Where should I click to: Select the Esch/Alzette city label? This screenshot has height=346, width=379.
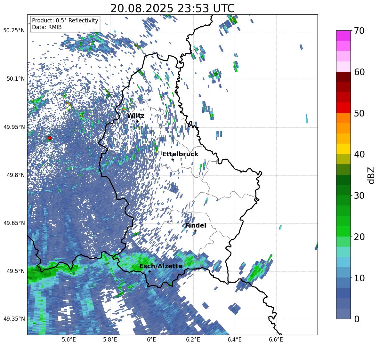161,266
